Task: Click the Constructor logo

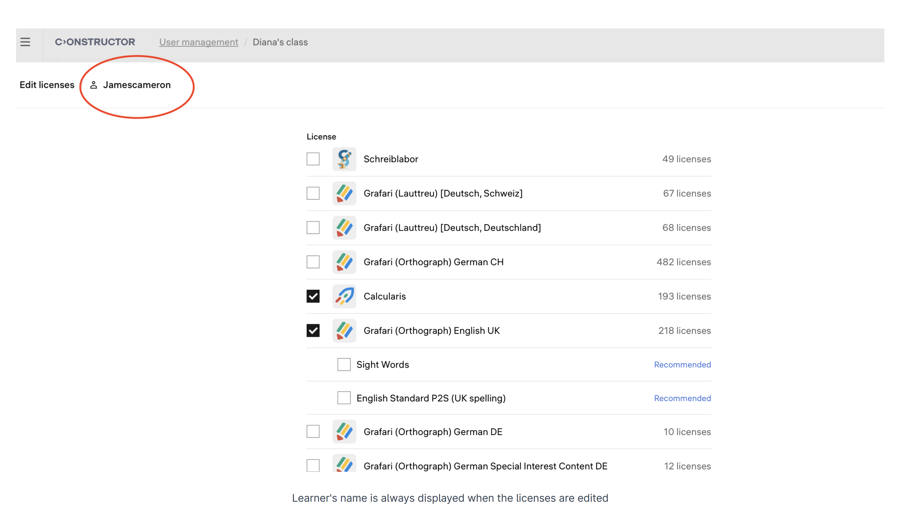Action: 95,42
